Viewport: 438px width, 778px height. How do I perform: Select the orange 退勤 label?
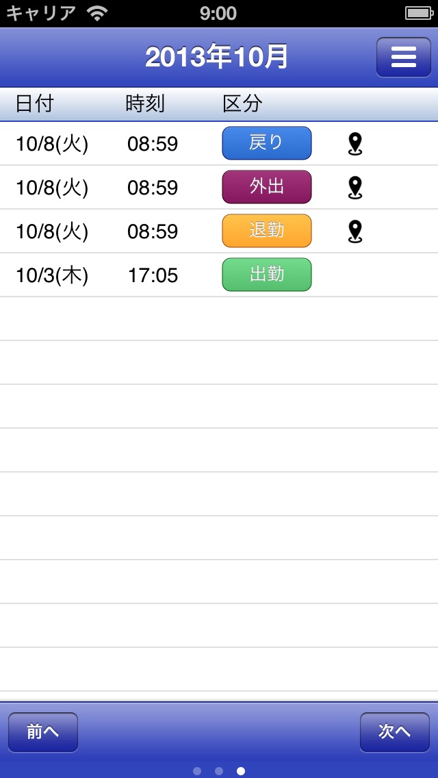tap(267, 231)
